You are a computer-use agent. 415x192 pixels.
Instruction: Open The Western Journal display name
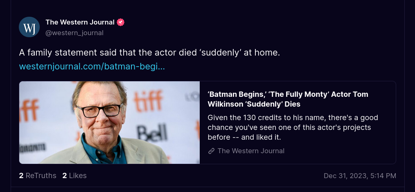tap(80, 22)
